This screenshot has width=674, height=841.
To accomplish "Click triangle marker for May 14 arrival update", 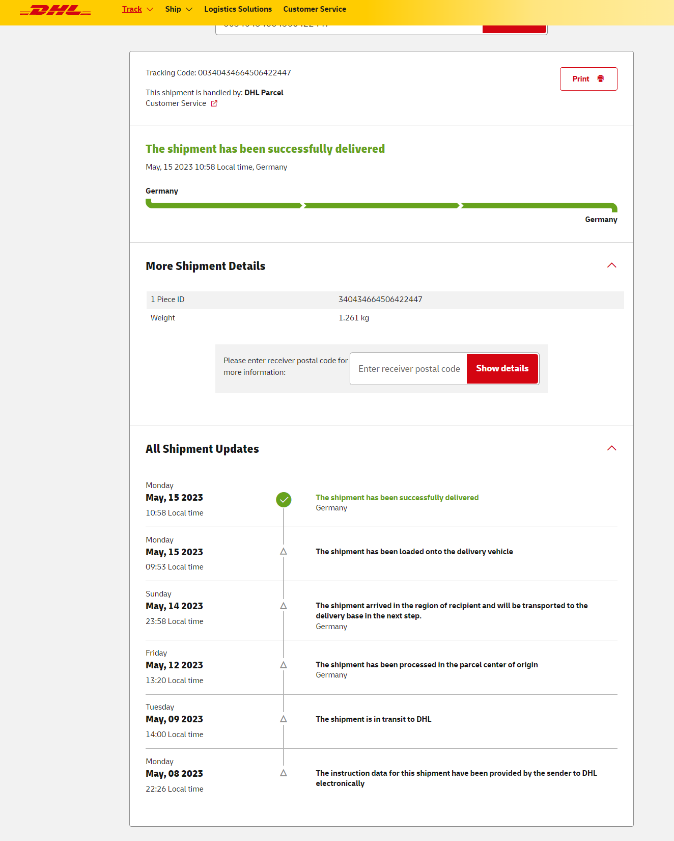I will click(284, 606).
